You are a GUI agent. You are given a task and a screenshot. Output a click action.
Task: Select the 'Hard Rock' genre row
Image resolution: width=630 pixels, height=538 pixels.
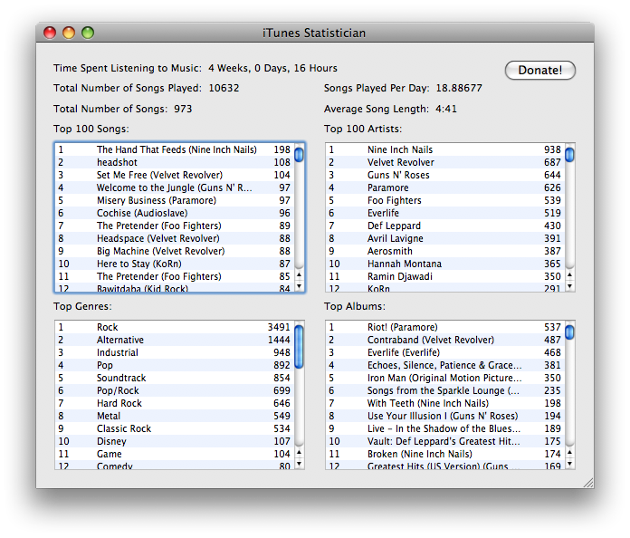(x=175, y=403)
